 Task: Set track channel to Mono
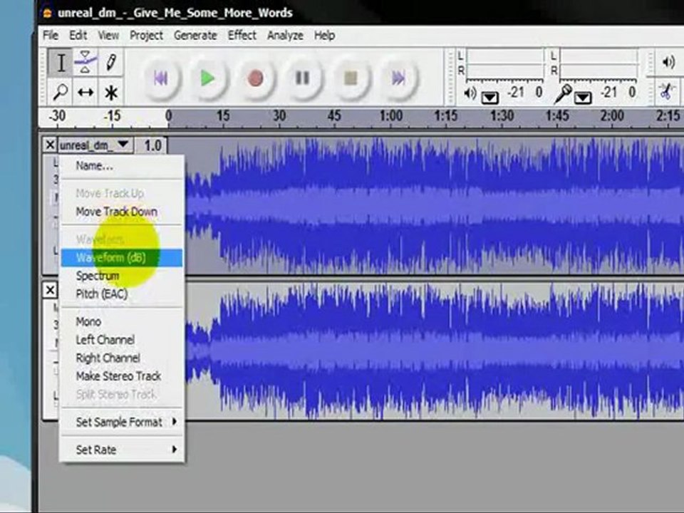coord(122,322)
